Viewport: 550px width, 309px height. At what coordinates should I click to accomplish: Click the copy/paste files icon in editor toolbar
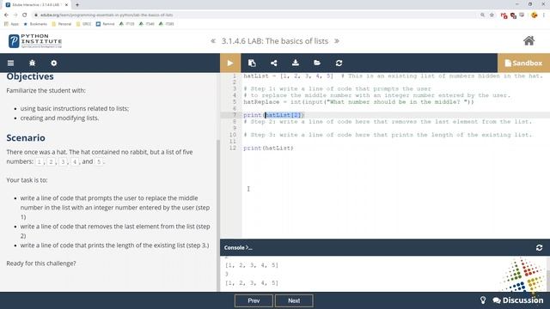click(x=252, y=63)
